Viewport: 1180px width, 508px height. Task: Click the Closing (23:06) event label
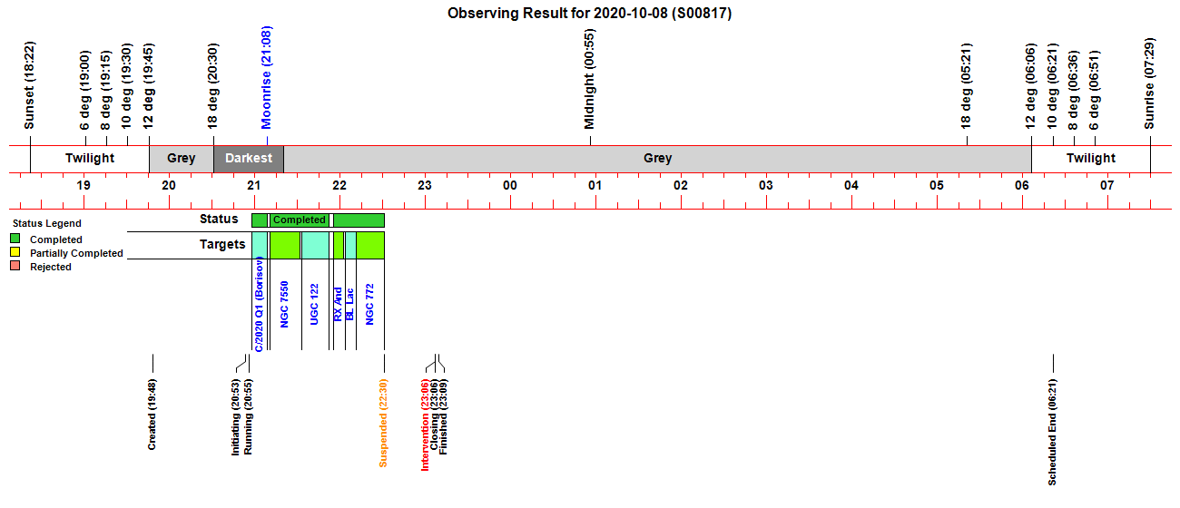pos(435,415)
